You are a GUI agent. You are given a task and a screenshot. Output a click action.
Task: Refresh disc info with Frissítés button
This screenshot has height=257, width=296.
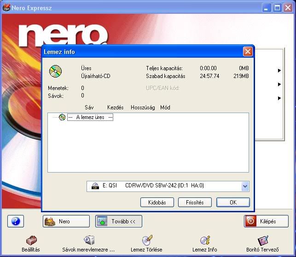pyautogui.click(x=194, y=202)
